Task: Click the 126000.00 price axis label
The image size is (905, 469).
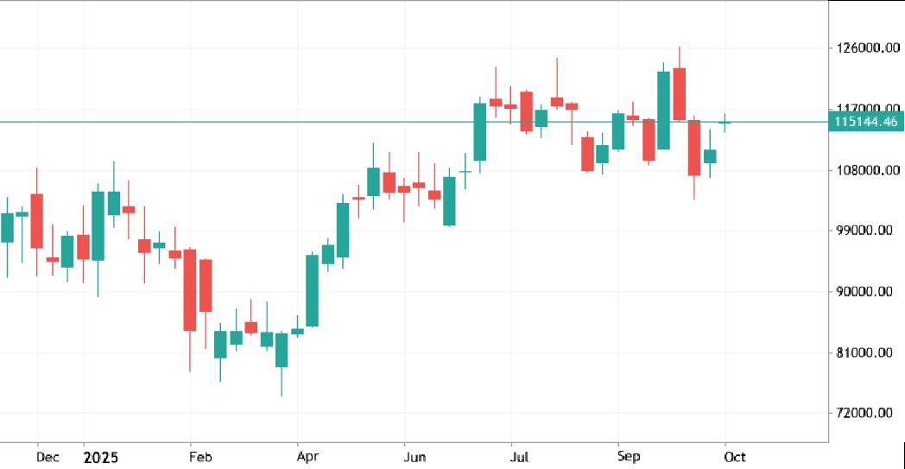Action: click(x=866, y=48)
